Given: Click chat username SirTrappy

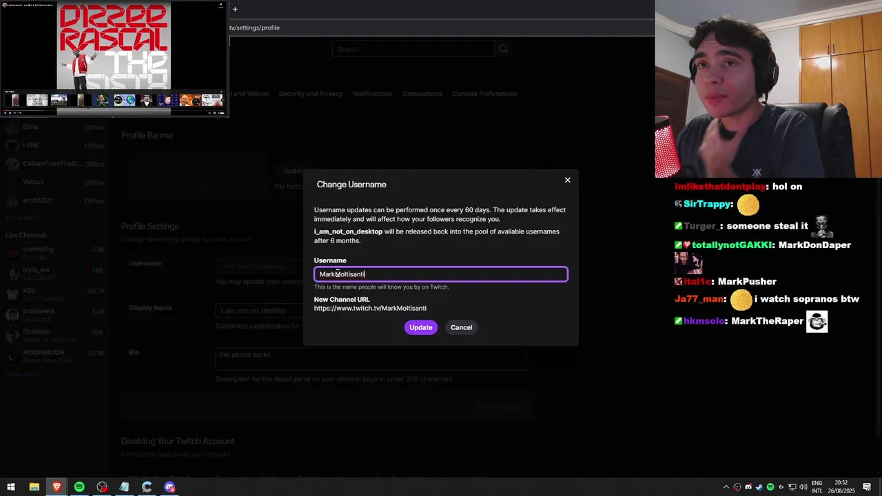Looking at the screenshot, I should tap(707, 205).
